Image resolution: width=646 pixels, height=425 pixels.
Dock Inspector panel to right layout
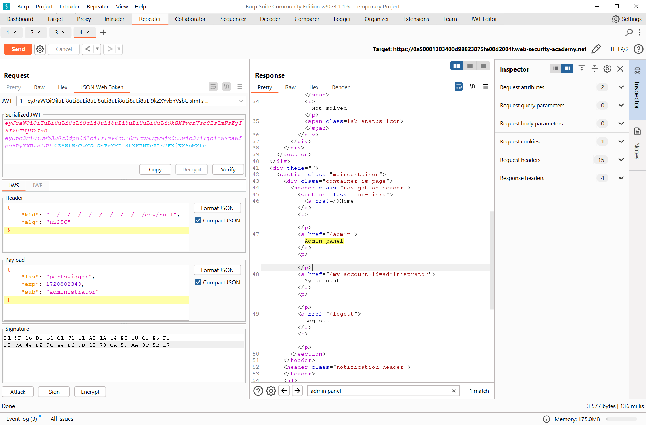pos(567,69)
